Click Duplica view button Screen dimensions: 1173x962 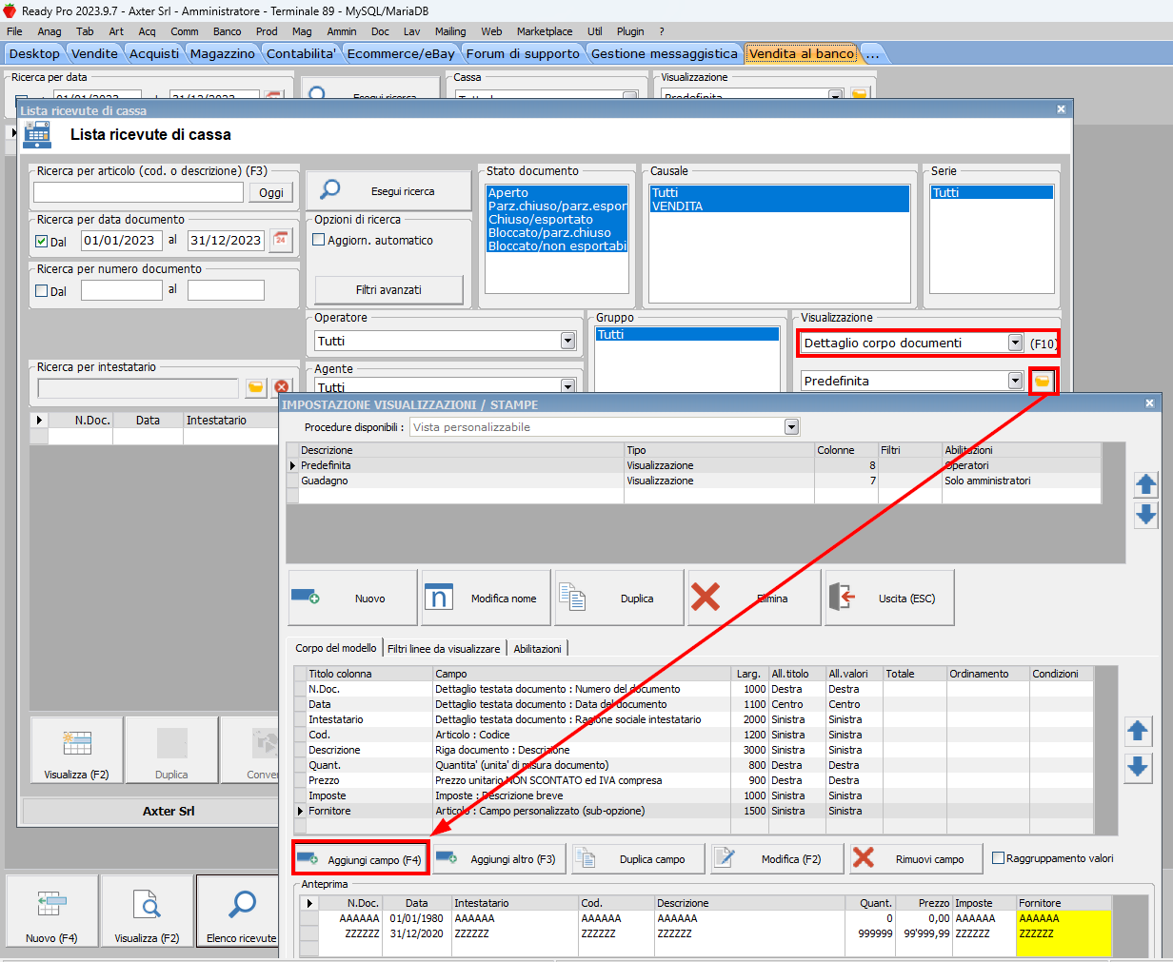click(x=619, y=598)
